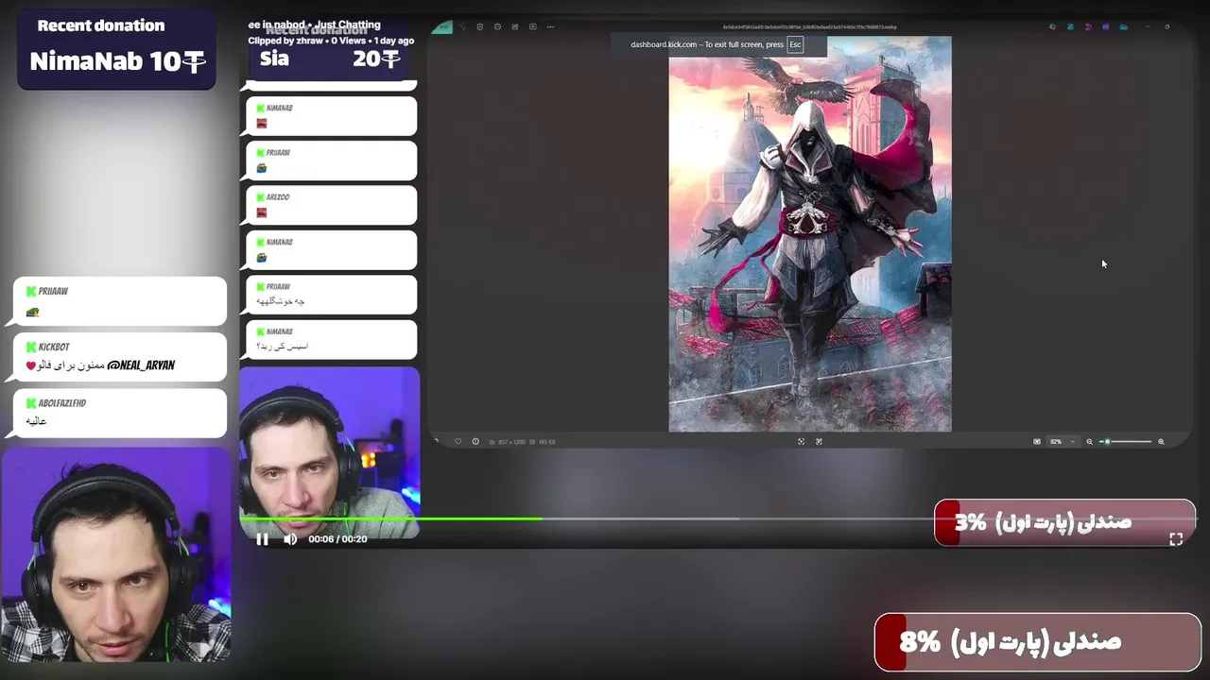Screen dimensions: 1210x680
Task: Click the 3% chair goal progress bar
Action: (x=1064, y=522)
